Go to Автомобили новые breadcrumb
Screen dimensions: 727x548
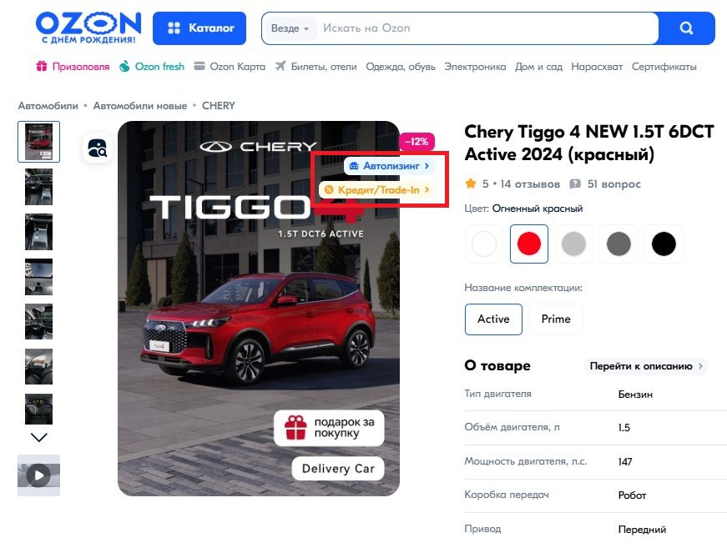click(x=140, y=106)
